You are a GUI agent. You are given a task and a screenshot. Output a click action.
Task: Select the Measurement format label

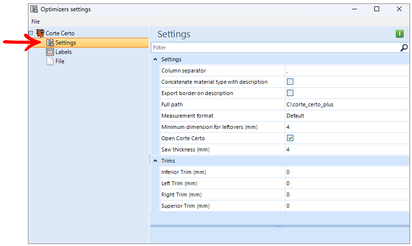tap(187, 116)
